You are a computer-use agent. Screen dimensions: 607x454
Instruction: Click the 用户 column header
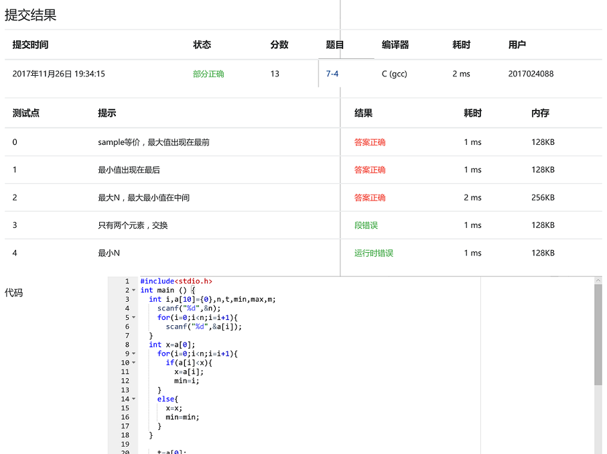[517, 44]
